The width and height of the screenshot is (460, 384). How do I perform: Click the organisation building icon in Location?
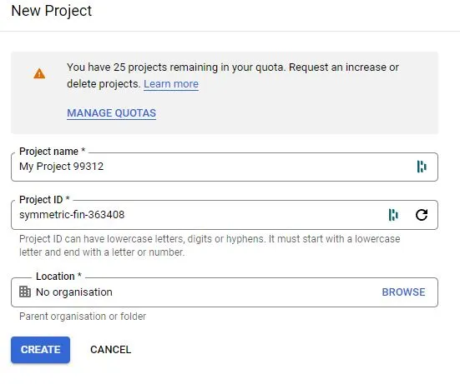click(x=25, y=292)
